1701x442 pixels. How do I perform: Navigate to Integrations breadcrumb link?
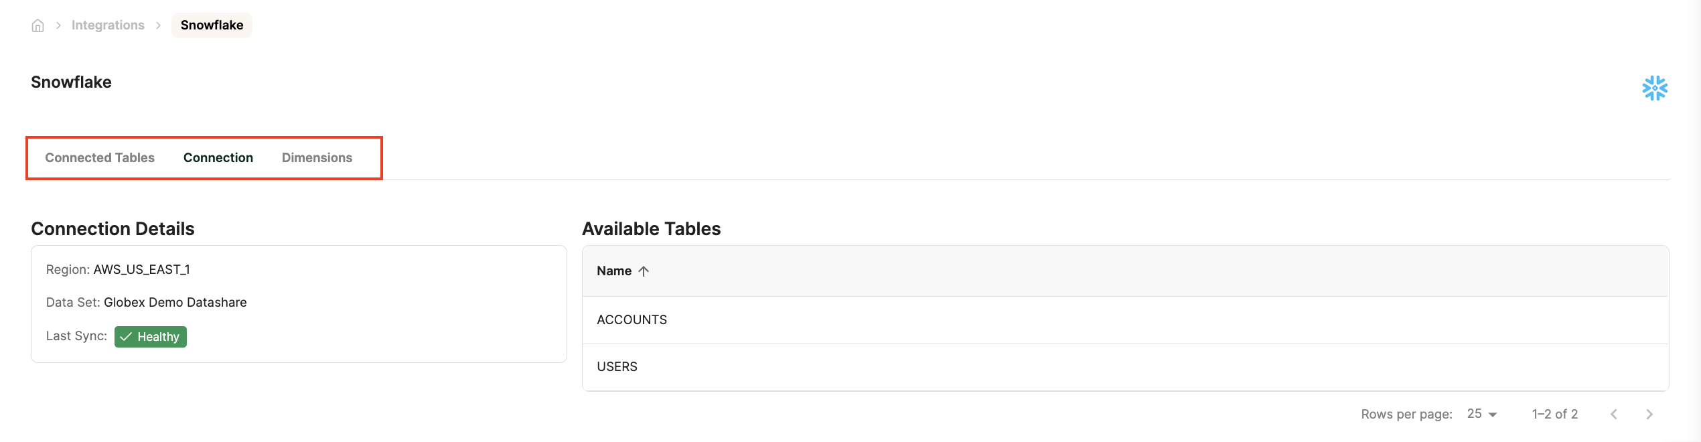pyautogui.click(x=108, y=25)
